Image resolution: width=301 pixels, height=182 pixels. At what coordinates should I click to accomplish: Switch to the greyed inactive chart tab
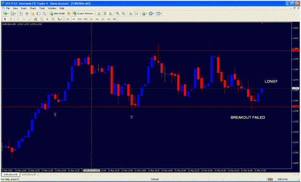[x=29, y=174]
